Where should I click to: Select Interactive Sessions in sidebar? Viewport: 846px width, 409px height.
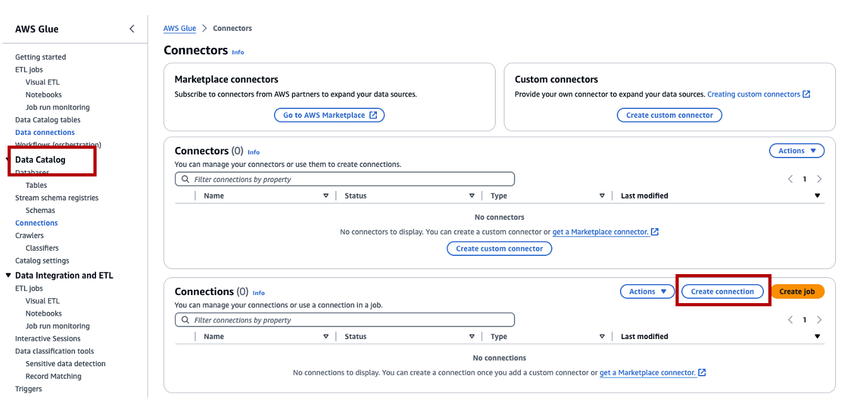48,338
